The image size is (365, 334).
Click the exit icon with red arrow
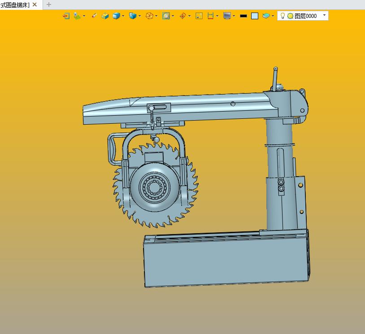[66, 16]
